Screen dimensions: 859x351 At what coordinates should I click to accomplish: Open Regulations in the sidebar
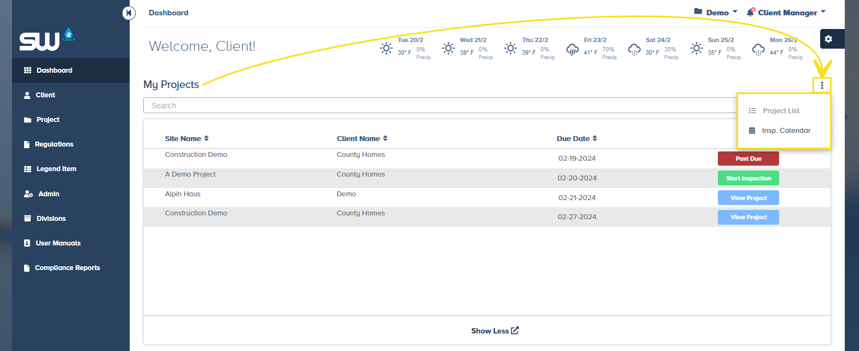click(54, 144)
